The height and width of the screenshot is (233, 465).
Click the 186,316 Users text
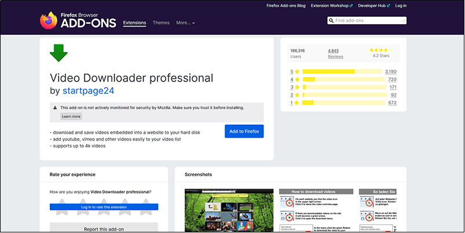298,54
